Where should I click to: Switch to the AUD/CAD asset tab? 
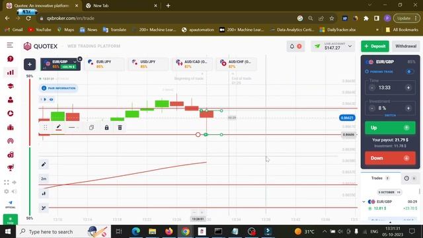coord(192,64)
